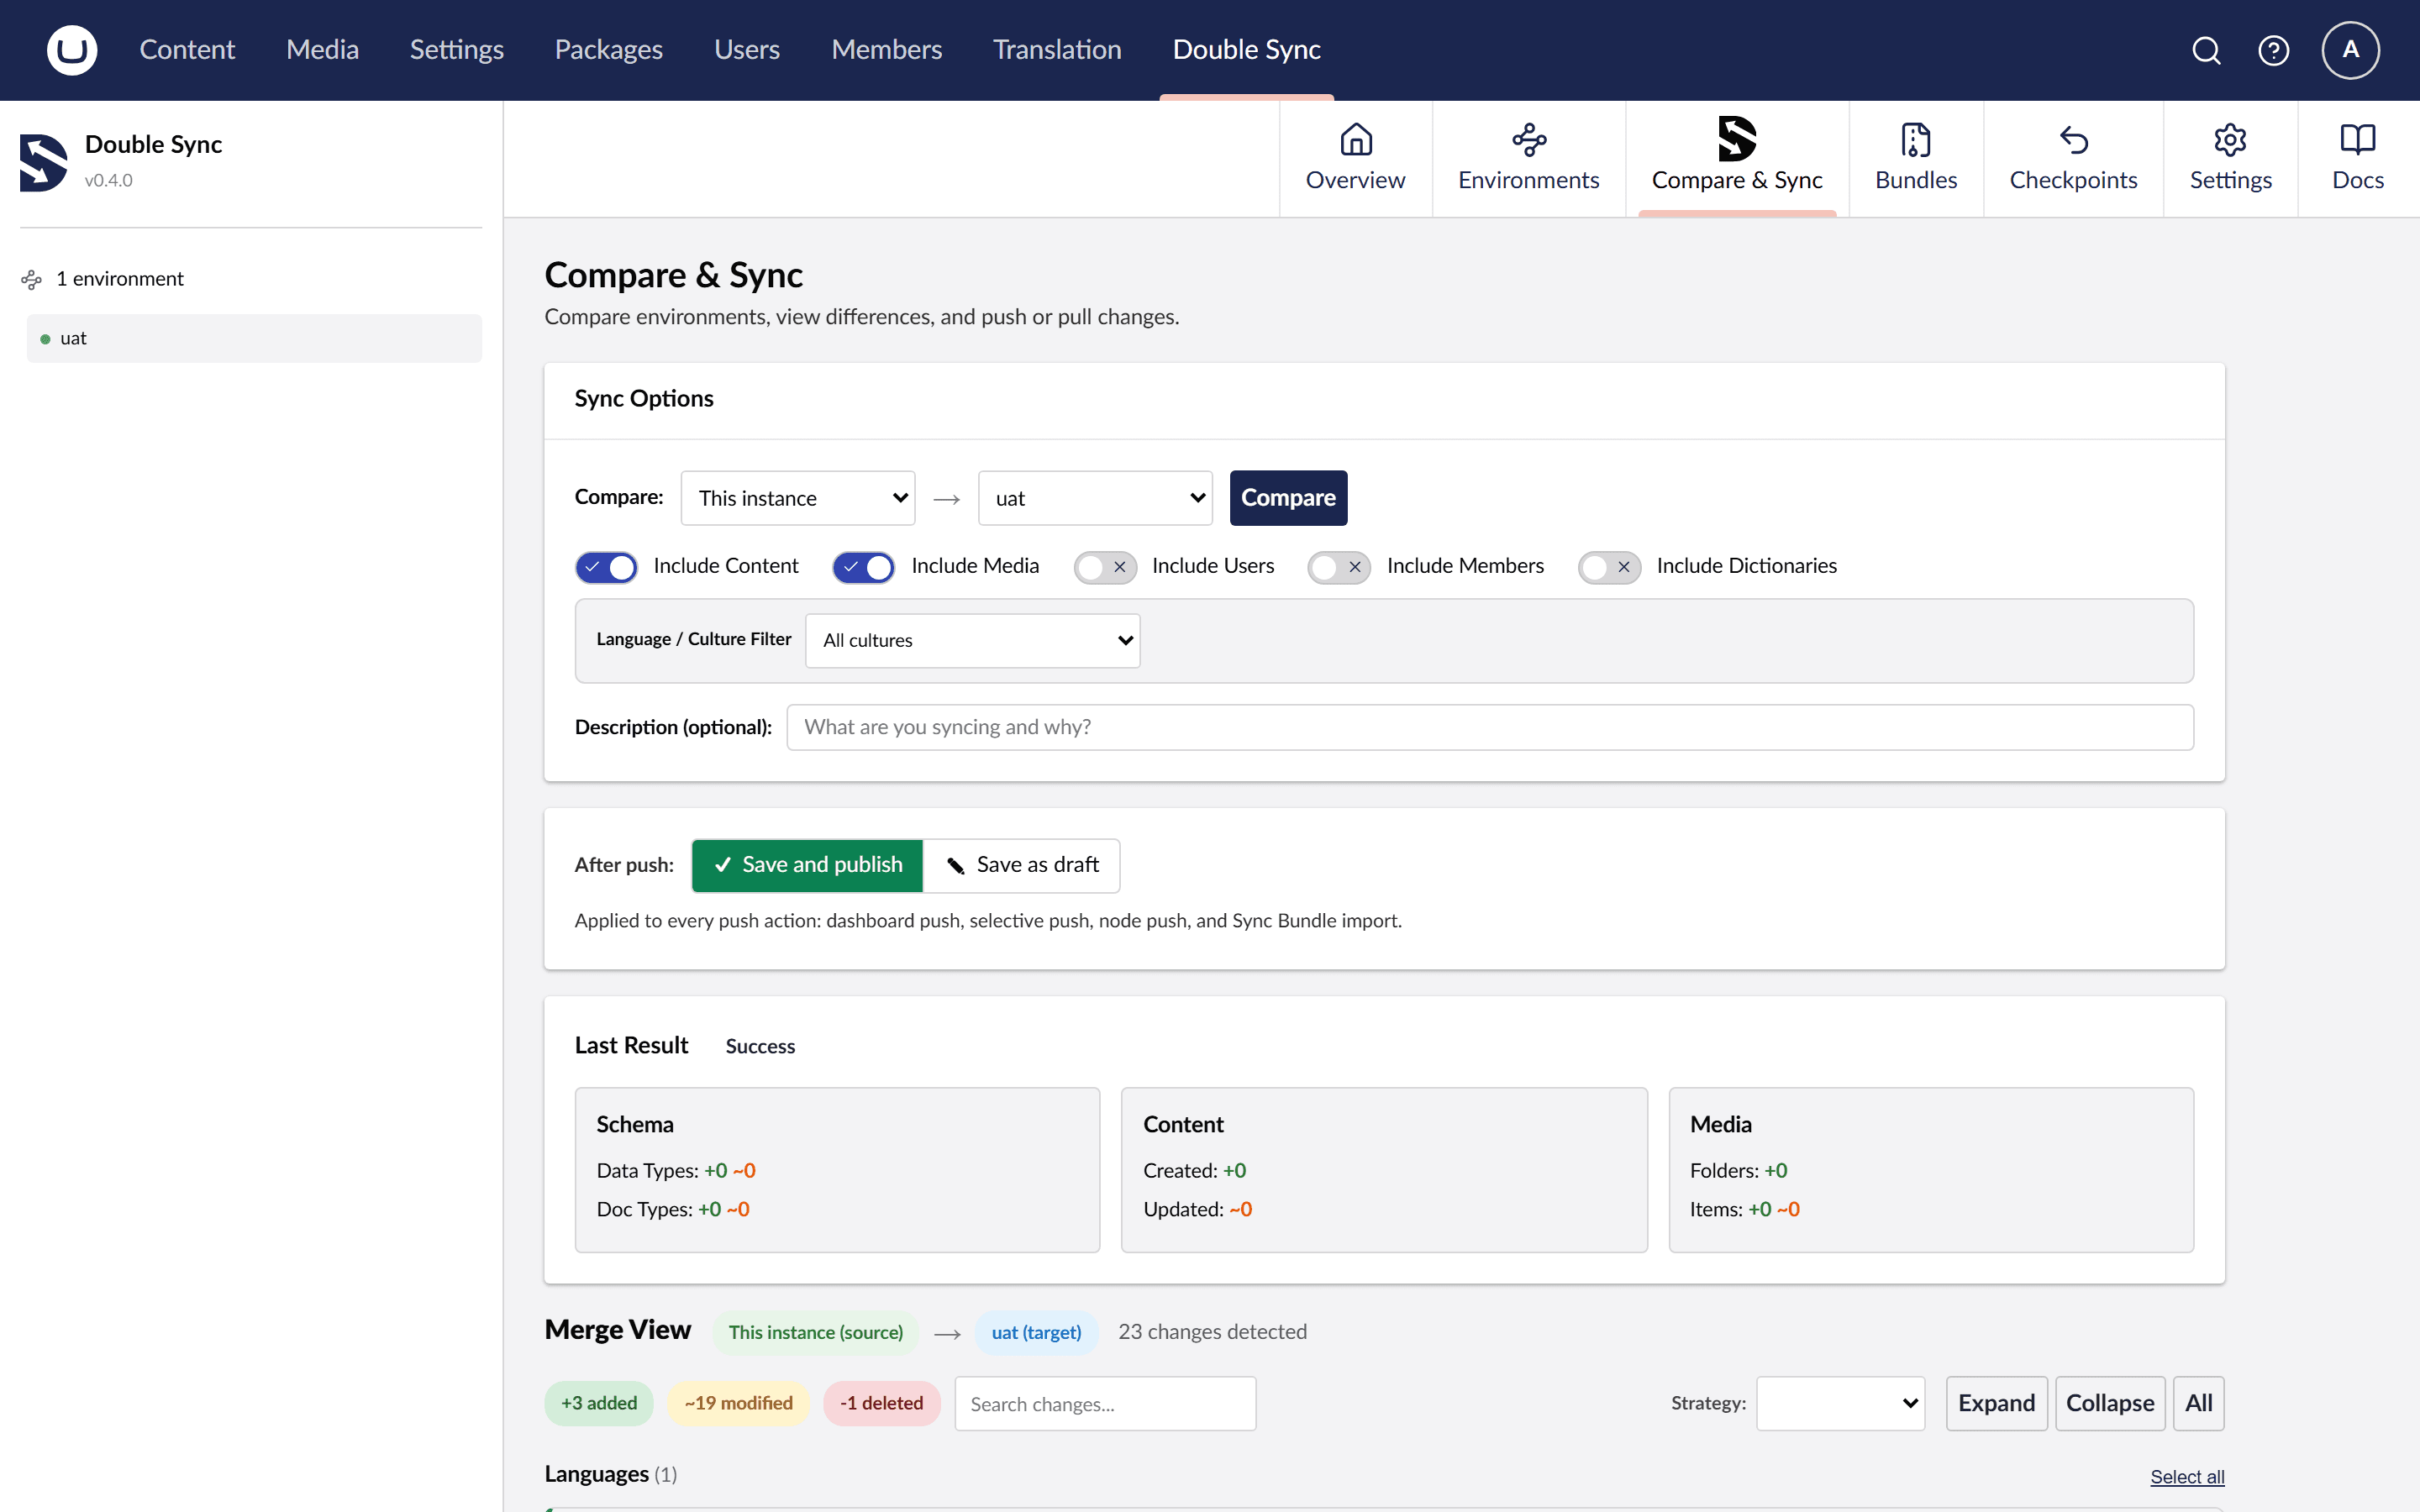
Task: Click the Select all link
Action: [2188, 1477]
